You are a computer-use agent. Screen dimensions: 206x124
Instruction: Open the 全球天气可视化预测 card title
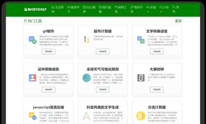(x=103, y=69)
